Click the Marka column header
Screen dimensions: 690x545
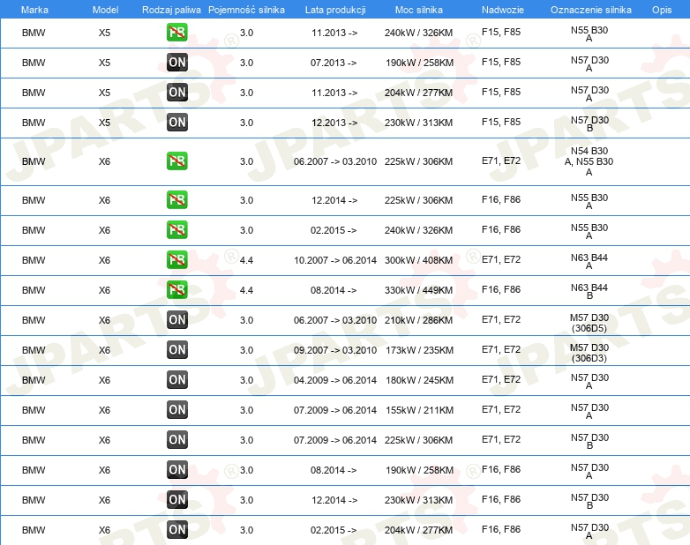(34, 10)
